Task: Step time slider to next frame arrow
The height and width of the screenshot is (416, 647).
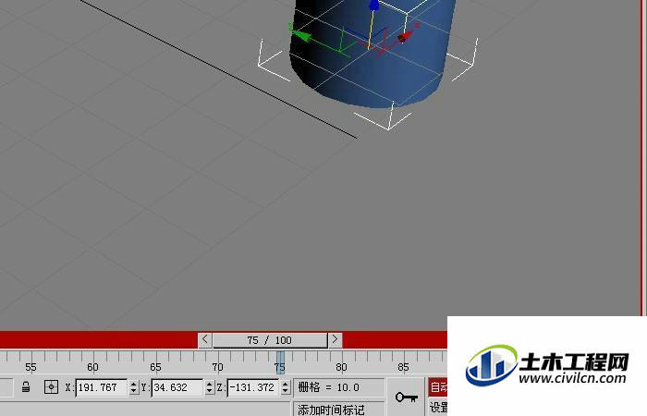Action: tap(335, 340)
